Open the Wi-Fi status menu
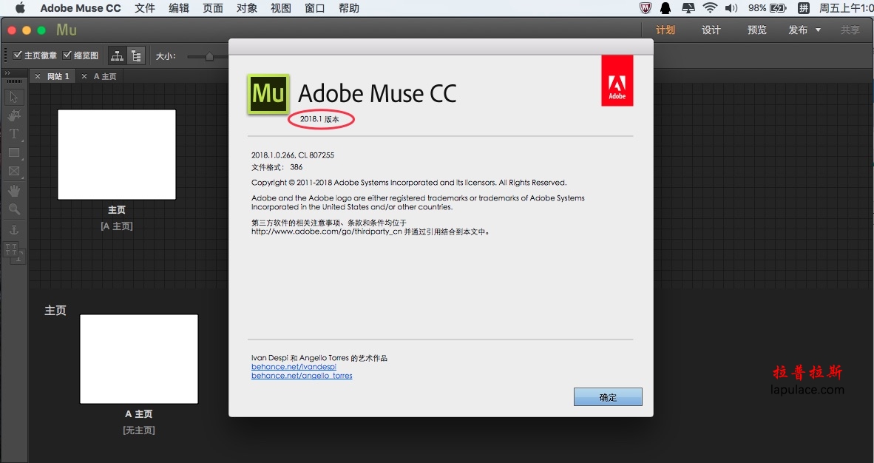The width and height of the screenshot is (874, 463). (x=710, y=8)
